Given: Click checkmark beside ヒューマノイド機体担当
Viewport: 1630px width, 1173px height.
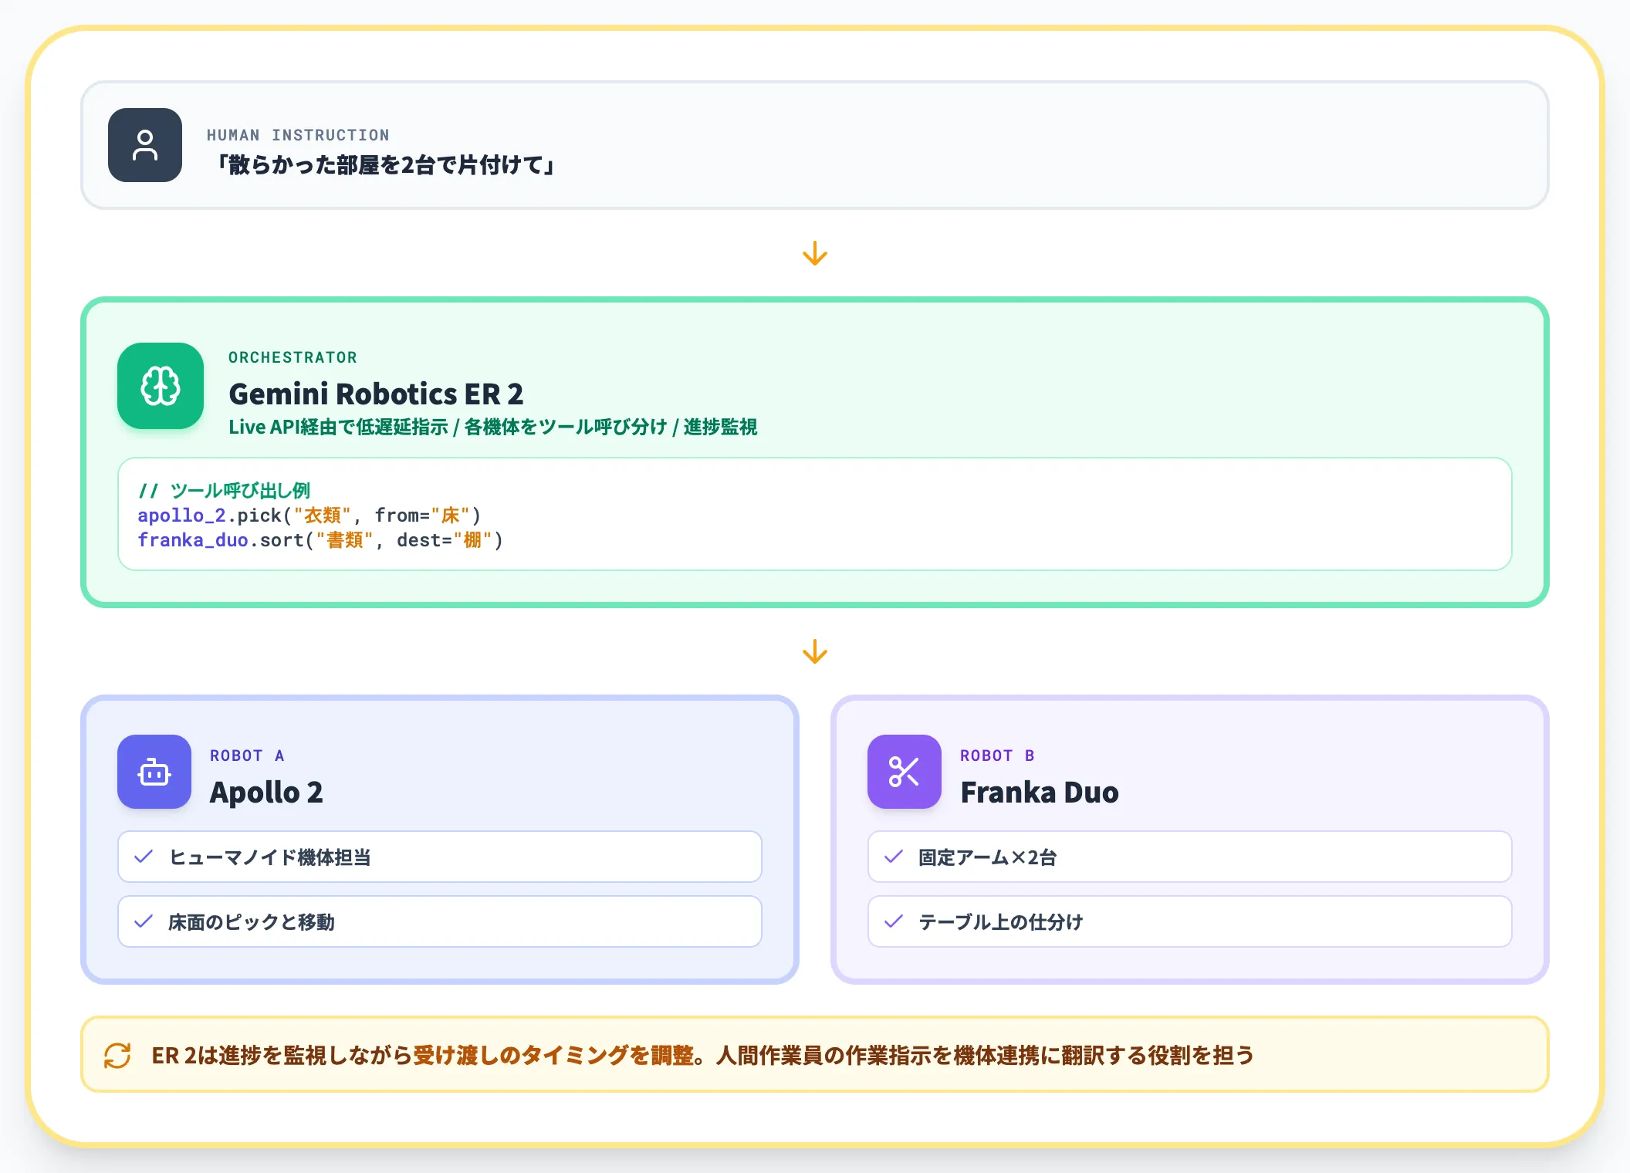Looking at the screenshot, I should tap(144, 857).
